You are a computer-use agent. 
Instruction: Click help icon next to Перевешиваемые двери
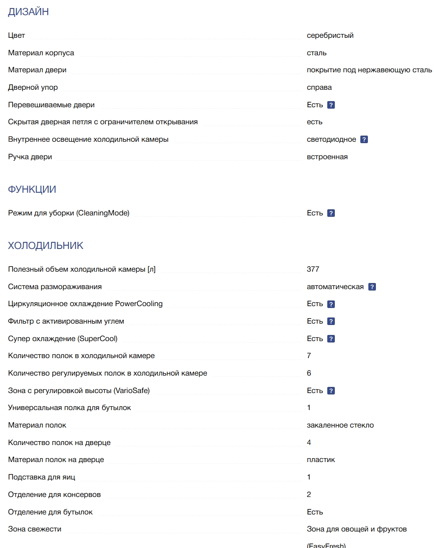tap(331, 105)
